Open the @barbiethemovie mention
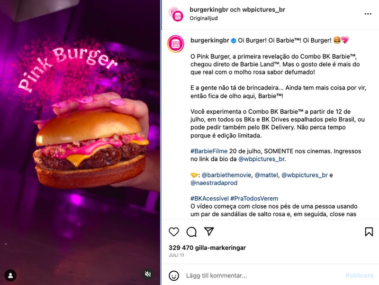The width and height of the screenshot is (379, 285). pyautogui.click(x=226, y=175)
